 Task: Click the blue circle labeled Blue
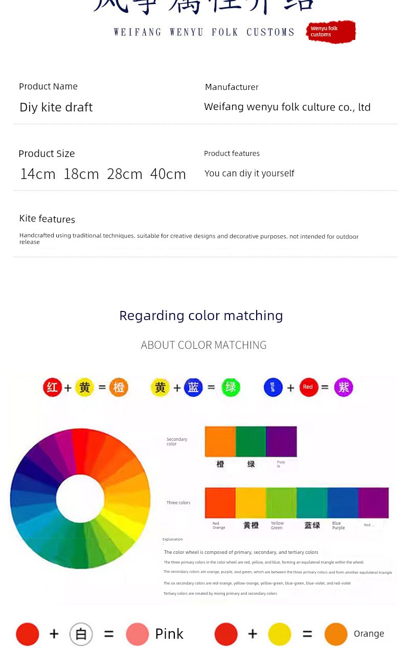click(273, 387)
